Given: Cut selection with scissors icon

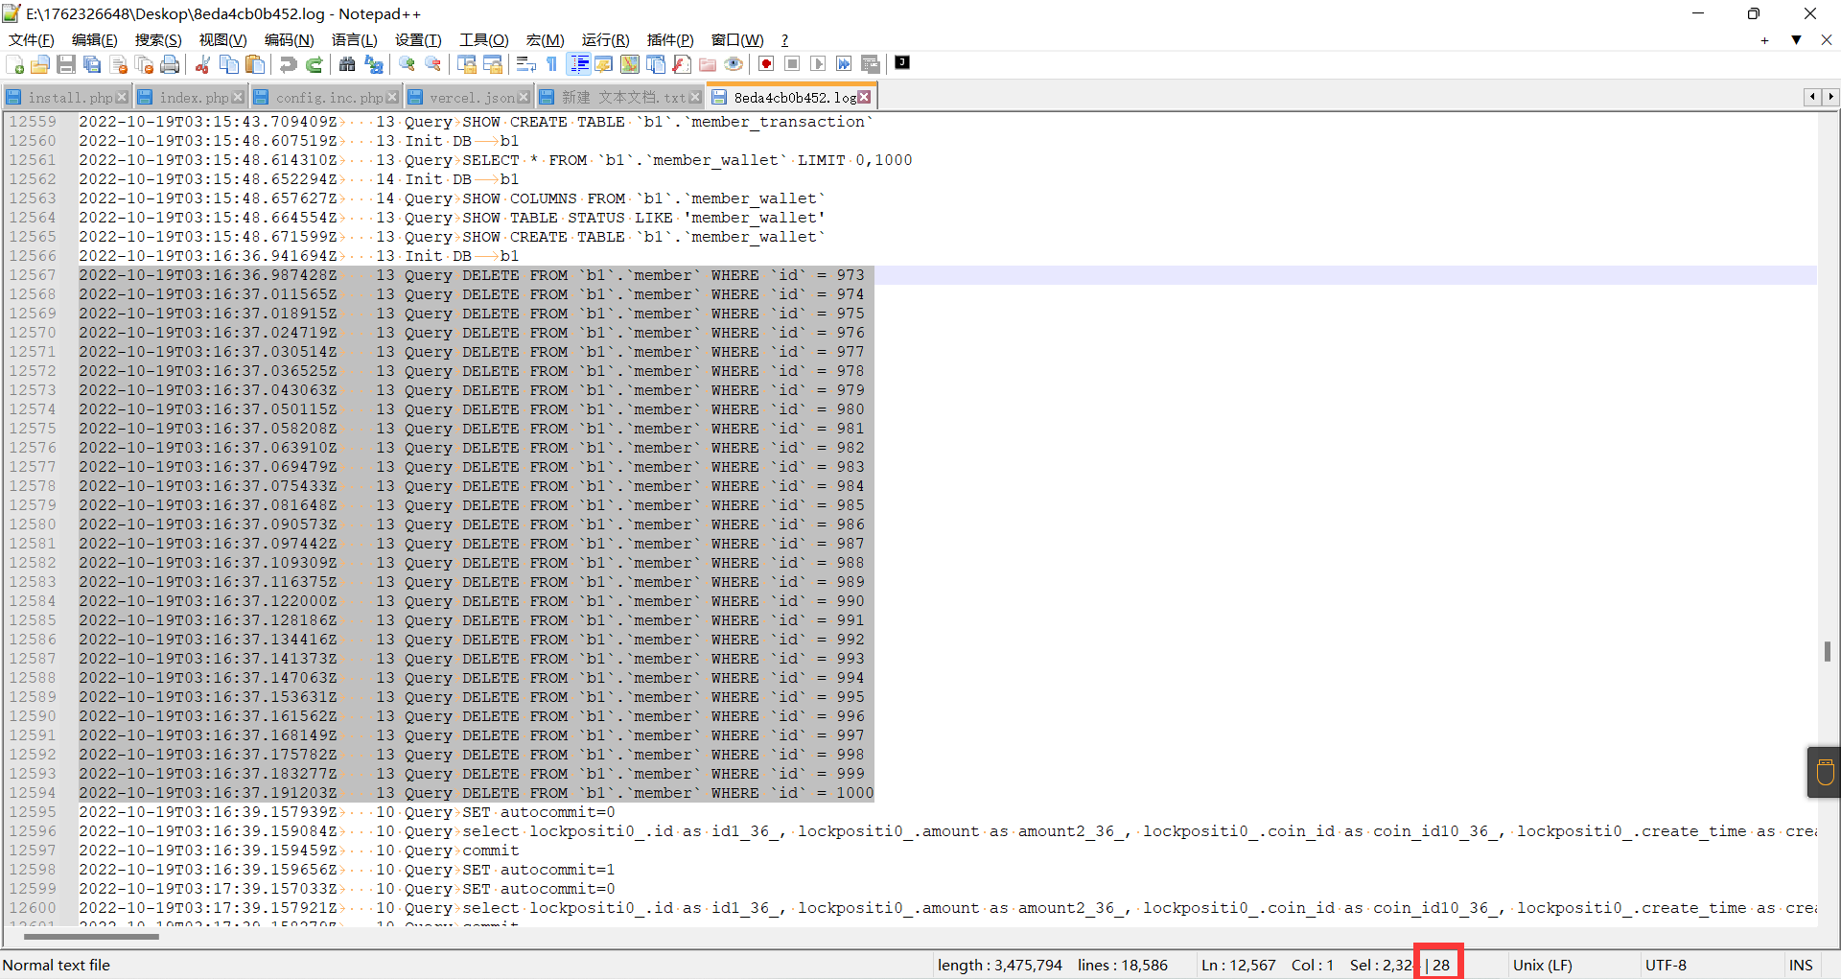Looking at the screenshot, I should pyautogui.click(x=202, y=64).
